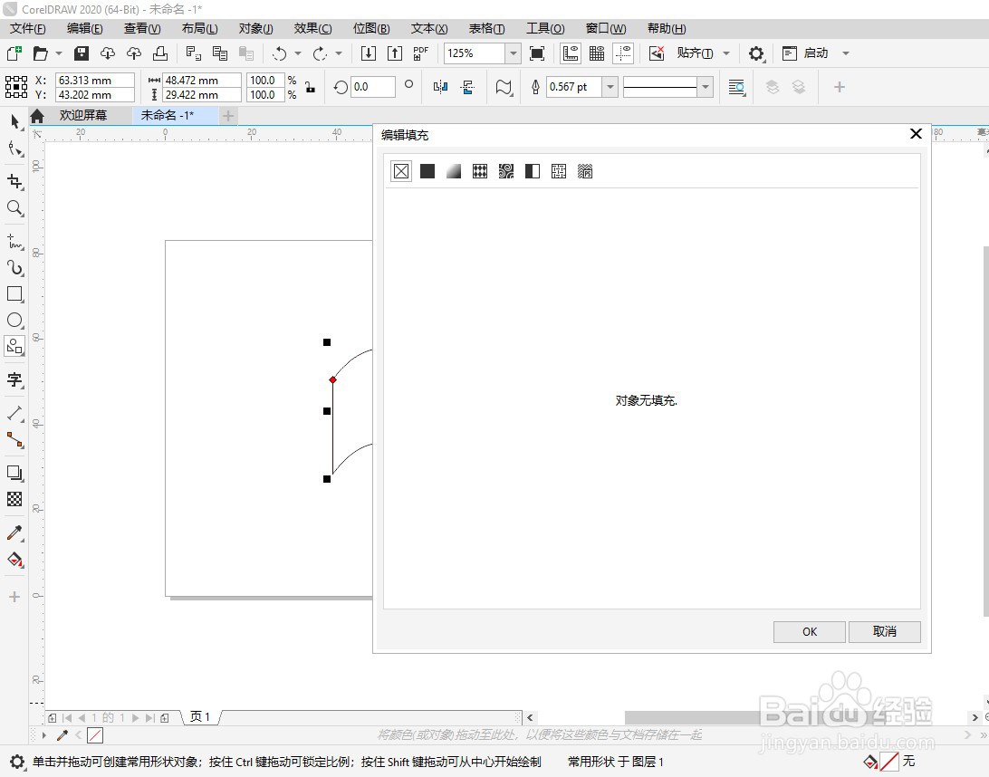
Task: Open the line style dropdown
Action: pos(706,87)
